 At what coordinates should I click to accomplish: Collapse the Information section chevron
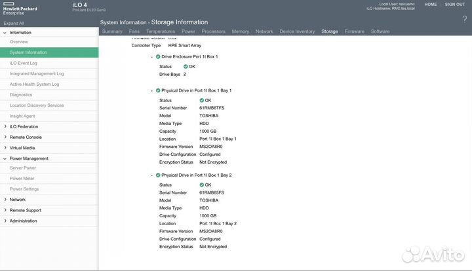[5, 33]
